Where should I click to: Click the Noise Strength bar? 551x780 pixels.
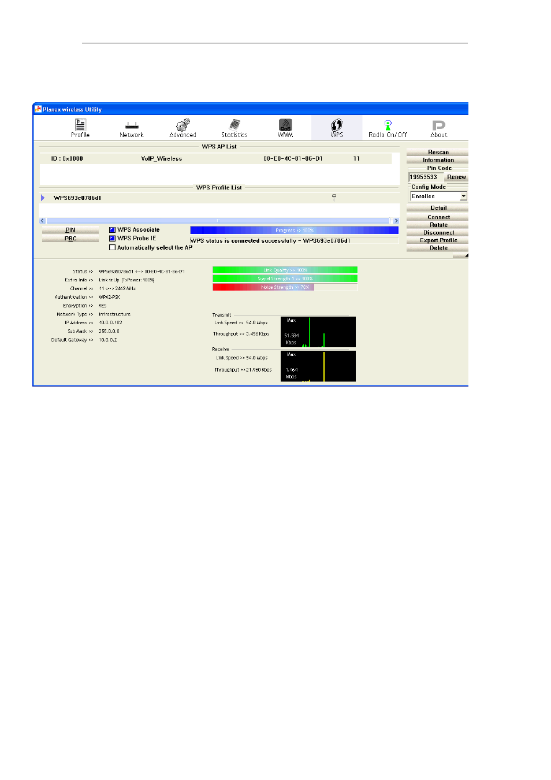(285, 287)
